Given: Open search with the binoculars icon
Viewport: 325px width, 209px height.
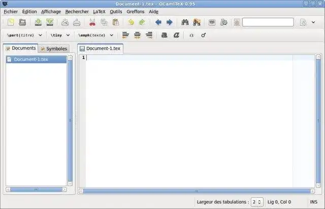Looking at the screenshot, I should 185,22.
